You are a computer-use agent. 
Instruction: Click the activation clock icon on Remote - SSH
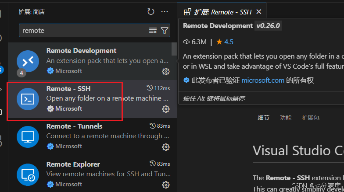(150, 88)
